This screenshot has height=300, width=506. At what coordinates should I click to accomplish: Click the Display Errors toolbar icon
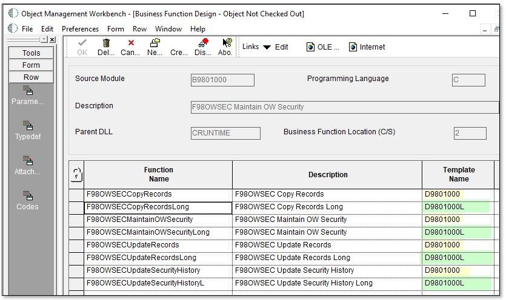[x=203, y=44]
